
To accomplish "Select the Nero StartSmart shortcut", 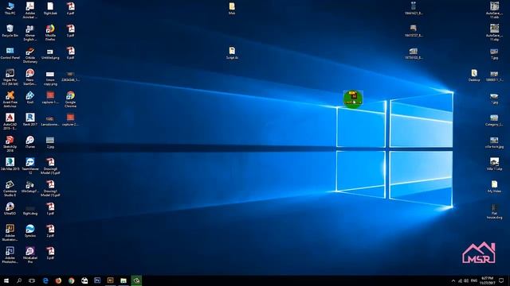I will point(30,77).
